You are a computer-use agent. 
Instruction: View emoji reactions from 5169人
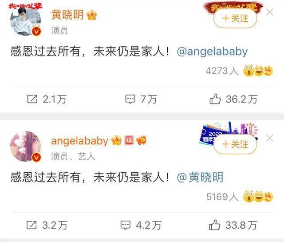click(240, 197)
